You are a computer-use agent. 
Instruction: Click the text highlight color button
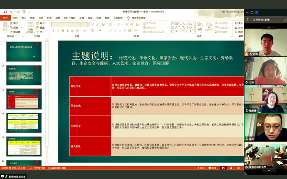click(x=93, y=31)
